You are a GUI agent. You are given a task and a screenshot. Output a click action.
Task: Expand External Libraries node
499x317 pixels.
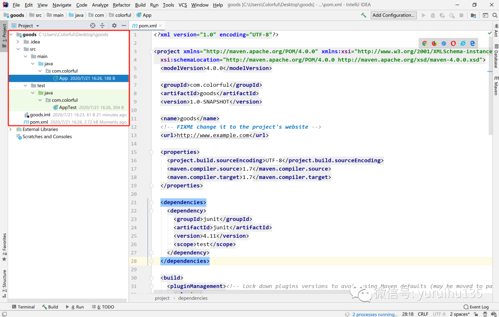coord(11,129)
